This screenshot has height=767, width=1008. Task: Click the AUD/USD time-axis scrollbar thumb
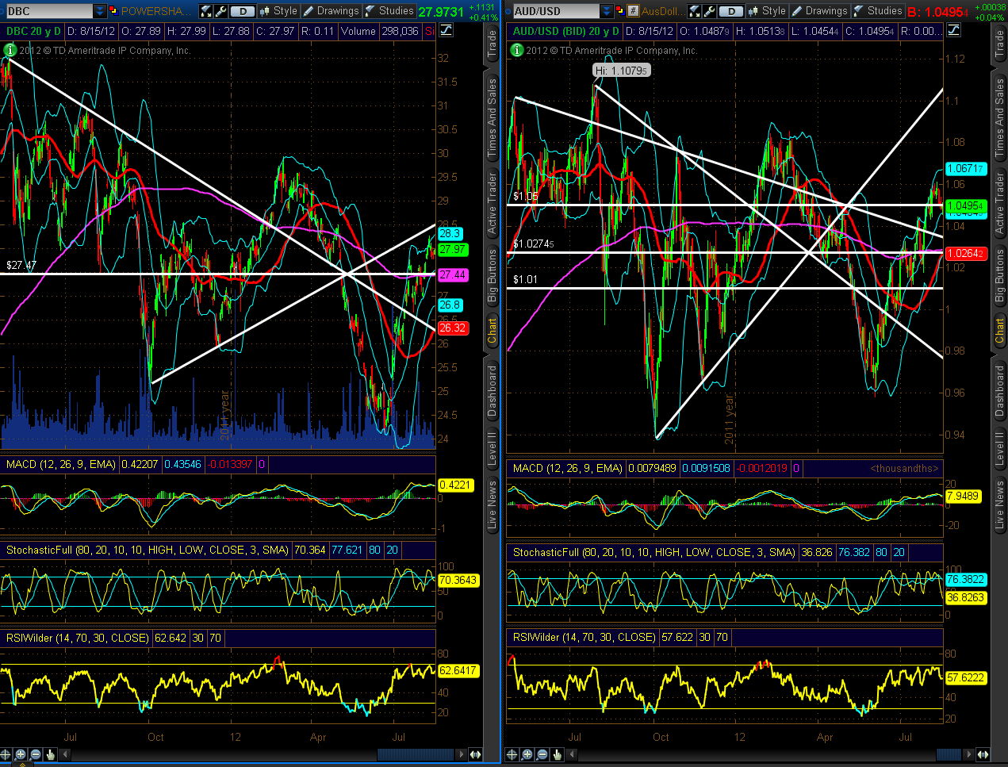coord(949,754)
